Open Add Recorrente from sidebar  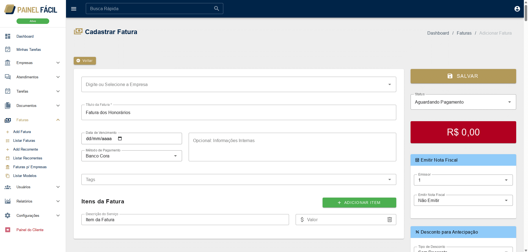pos(26,149)
